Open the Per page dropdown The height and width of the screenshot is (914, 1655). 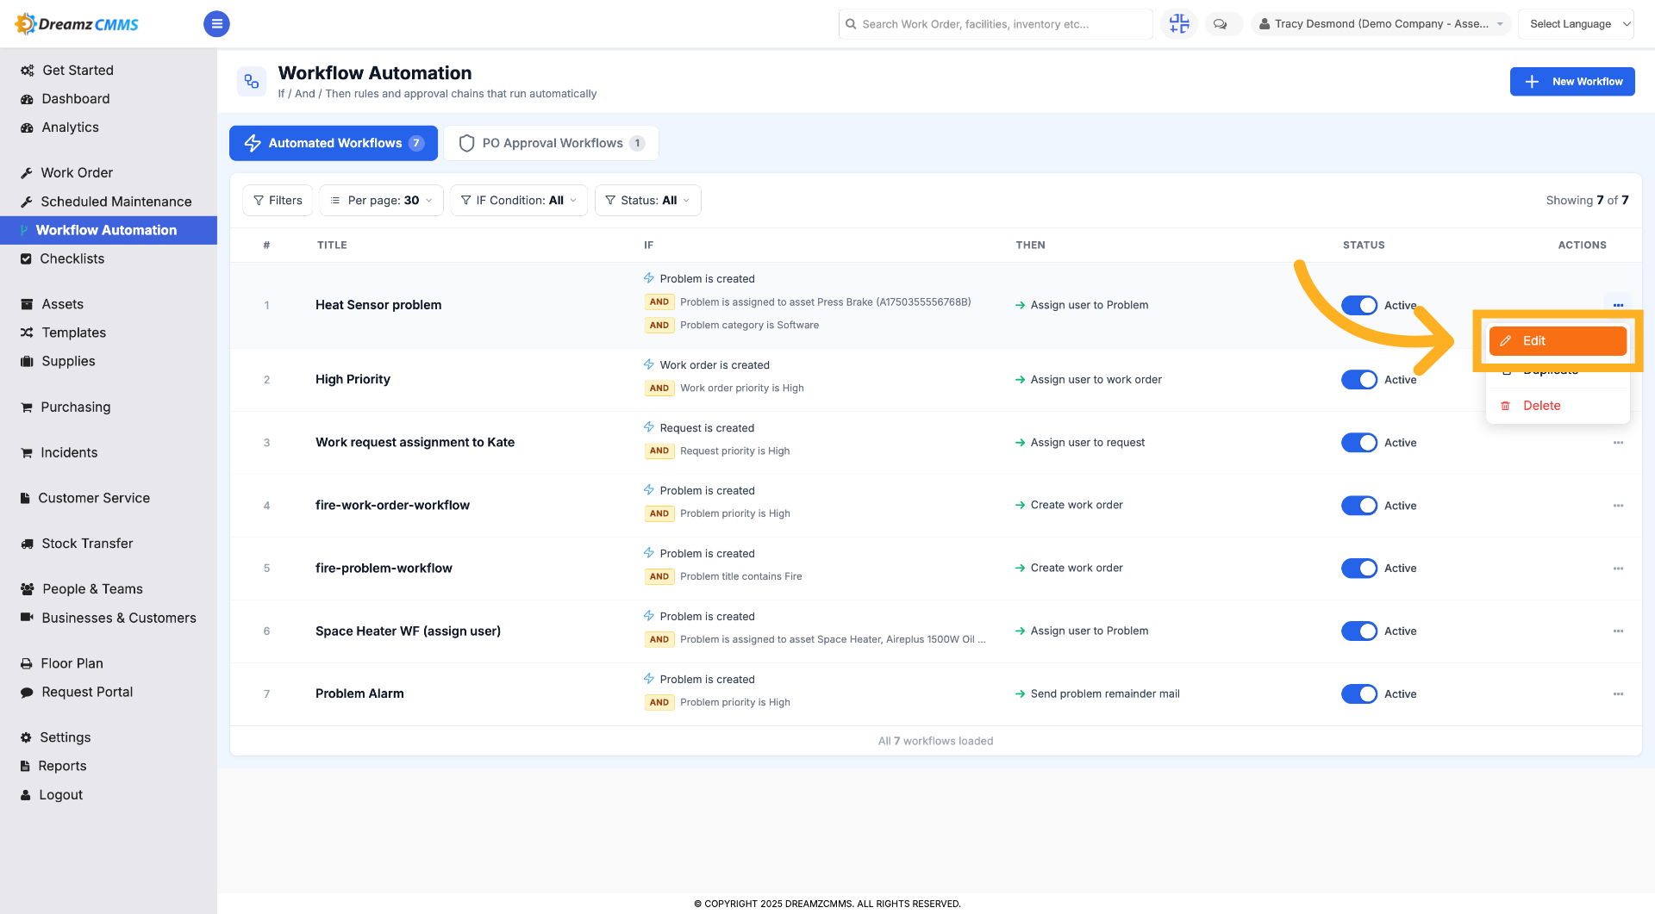pos(382,201)
